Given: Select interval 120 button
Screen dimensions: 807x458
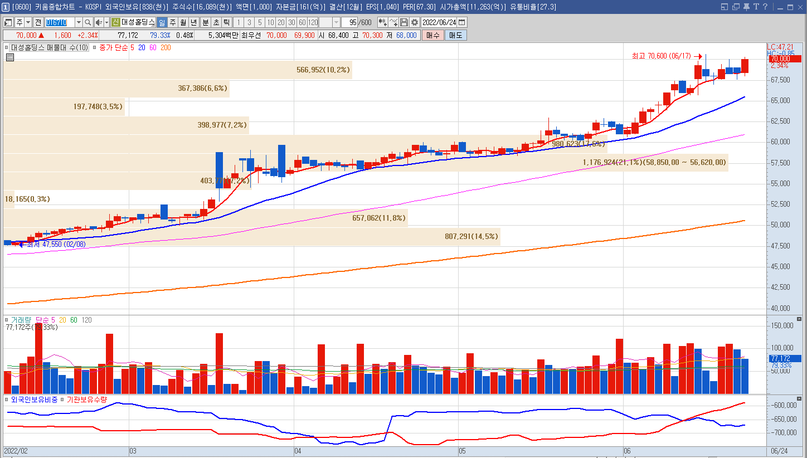Looking at the screenshot, I should pyautogui.click(x=313, y=22).
